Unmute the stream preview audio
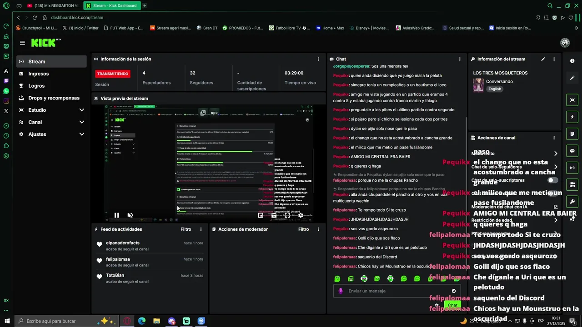The image size is (582, 327). 130,215
